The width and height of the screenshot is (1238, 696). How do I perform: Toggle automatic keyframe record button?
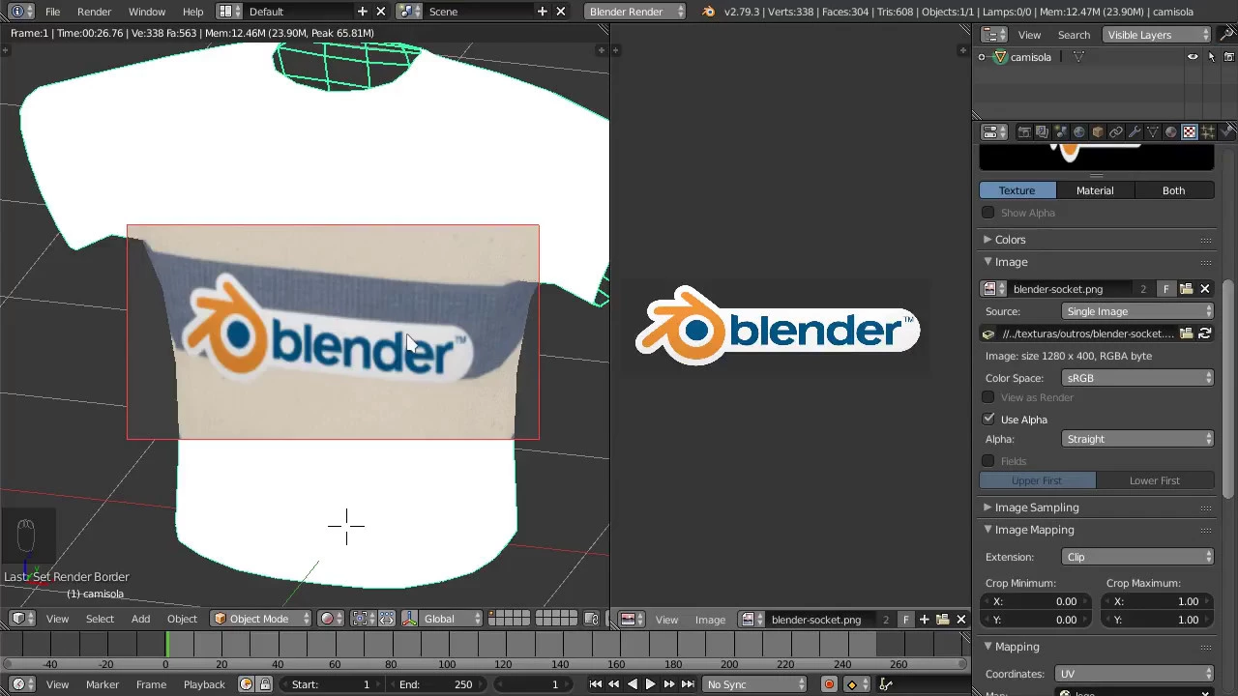point(829,684)
